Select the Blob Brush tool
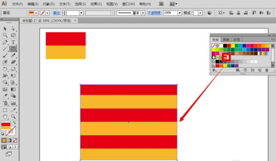 (5, 62)
